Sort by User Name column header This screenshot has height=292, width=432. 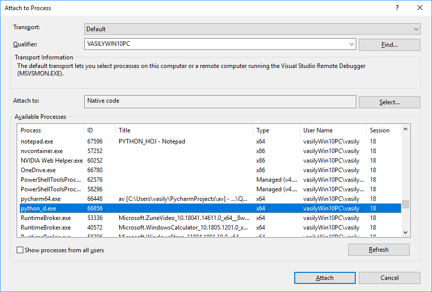(x=333, y=130)
